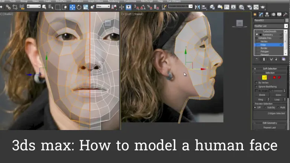Enable the By Angle checkbox

[x=256, y=91]
